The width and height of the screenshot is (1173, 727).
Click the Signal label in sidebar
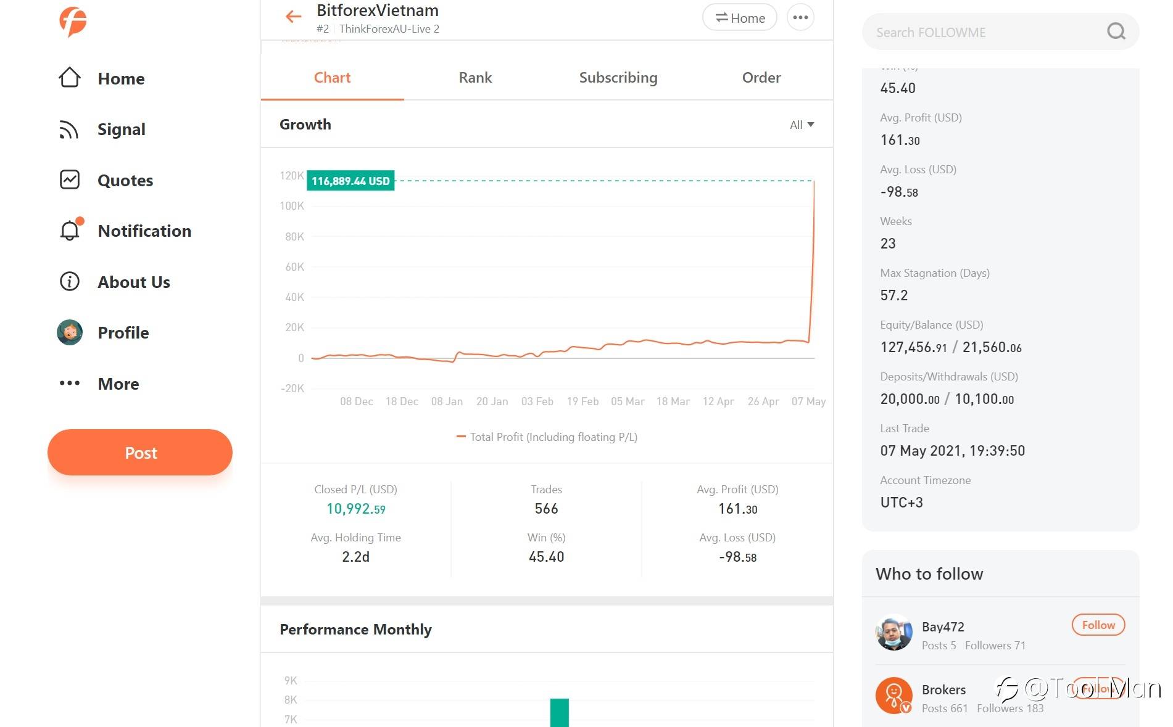(122, 129)
